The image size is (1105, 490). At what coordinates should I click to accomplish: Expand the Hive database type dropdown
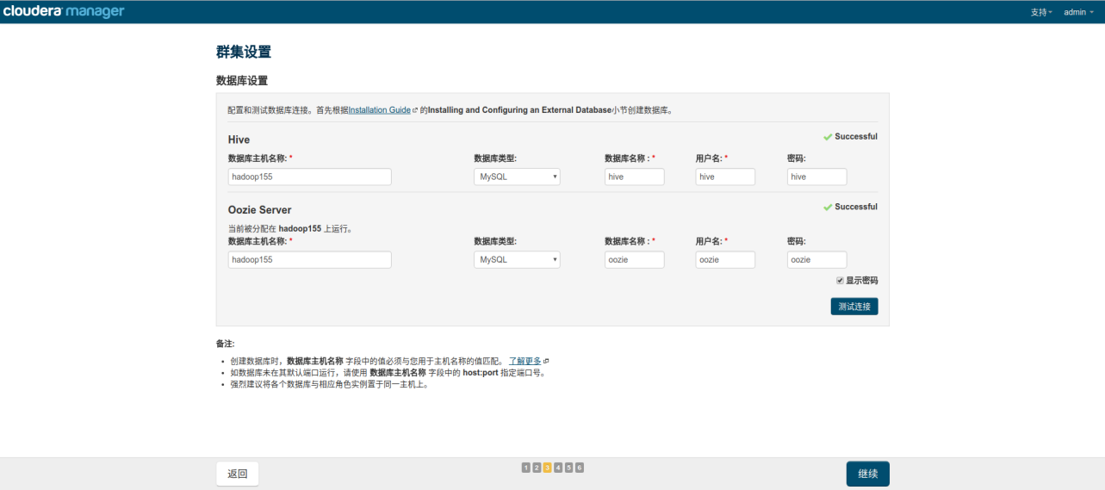(517, 177)
